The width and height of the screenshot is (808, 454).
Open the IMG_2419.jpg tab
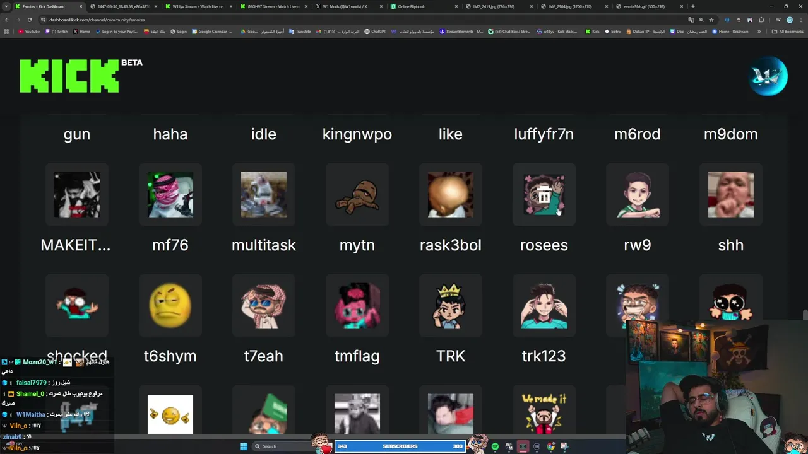click(499, 6)
